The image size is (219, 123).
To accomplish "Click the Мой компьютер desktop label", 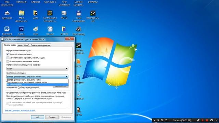I will pyautogui.click(x=7, y=3).
